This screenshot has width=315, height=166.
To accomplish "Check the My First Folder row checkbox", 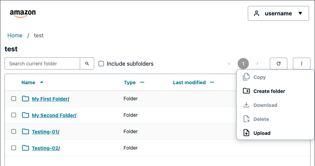I will click(x=14, y=99).
